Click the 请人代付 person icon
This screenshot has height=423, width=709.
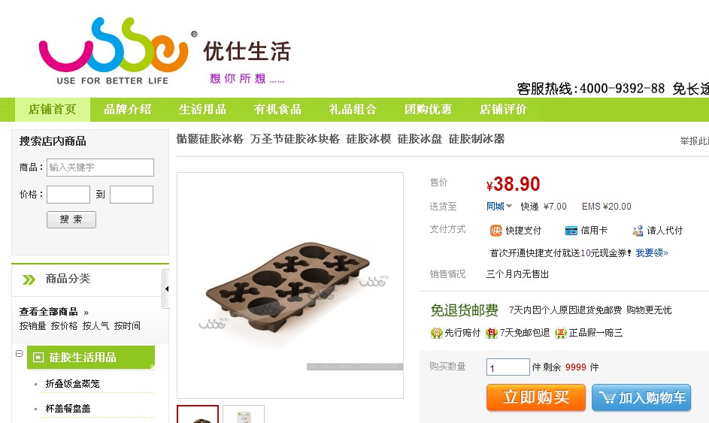point(638,231)
